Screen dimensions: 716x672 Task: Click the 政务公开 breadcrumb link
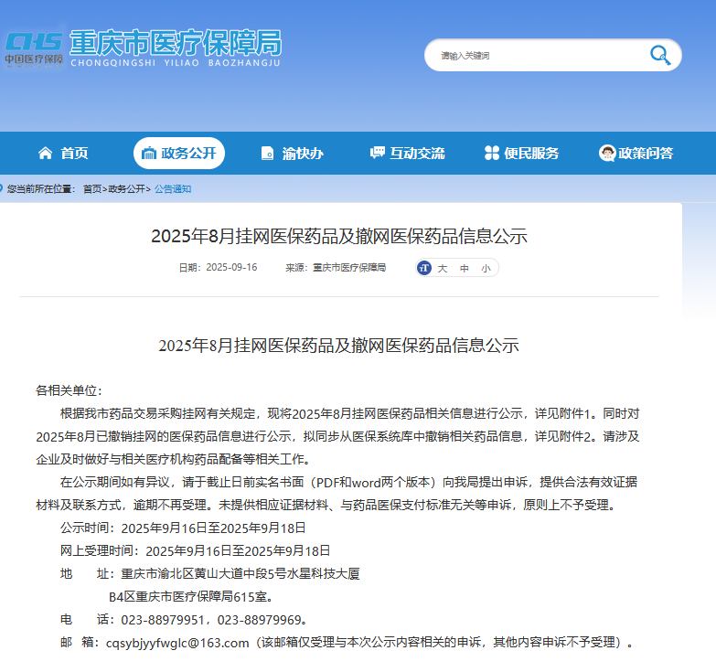126,189
